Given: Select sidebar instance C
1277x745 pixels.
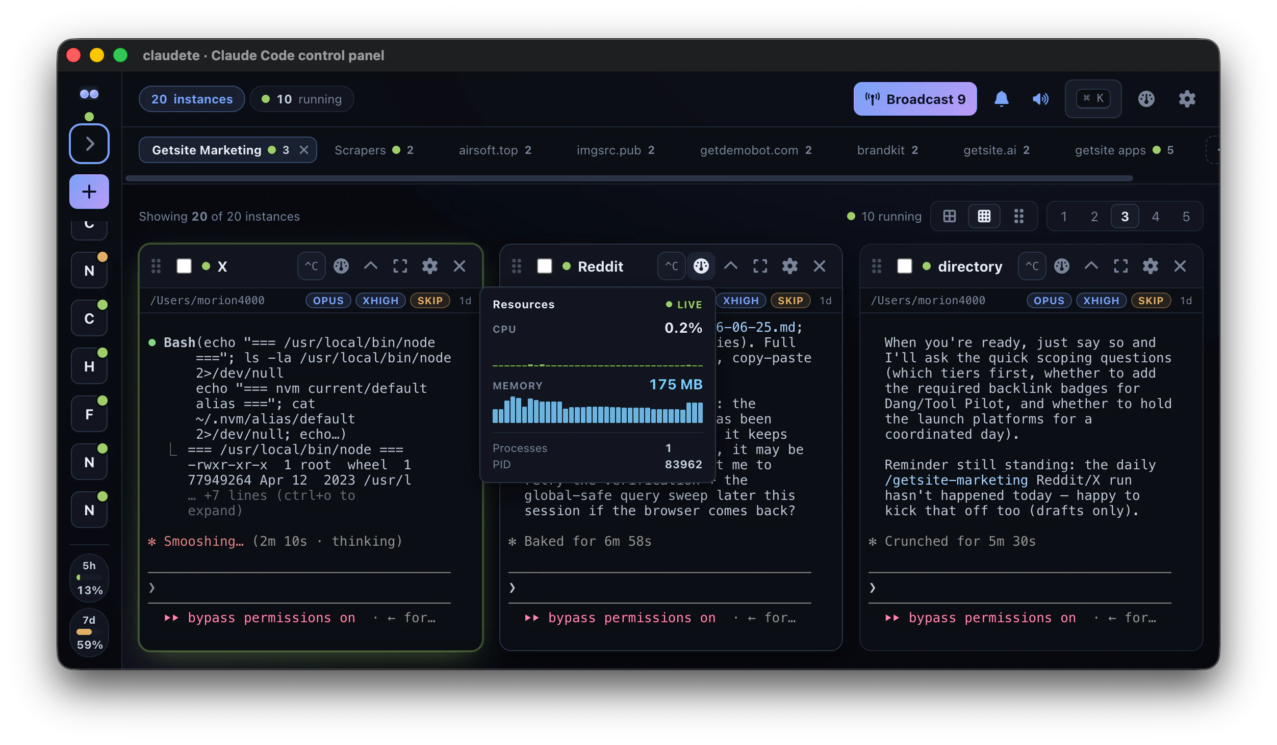Looking at the screenshot, I should [89, 318].
